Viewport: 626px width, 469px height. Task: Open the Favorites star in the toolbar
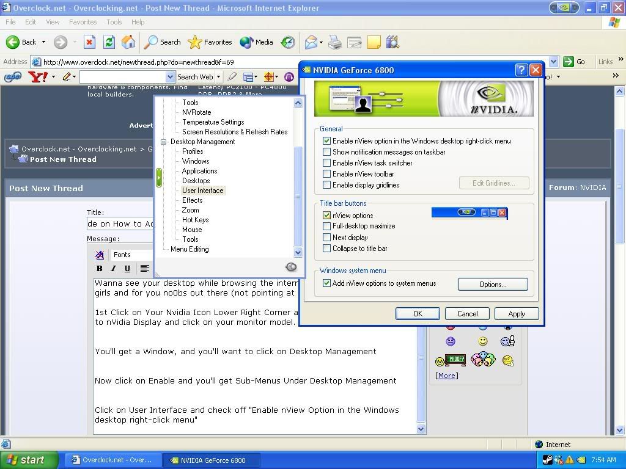pos(194,42)
